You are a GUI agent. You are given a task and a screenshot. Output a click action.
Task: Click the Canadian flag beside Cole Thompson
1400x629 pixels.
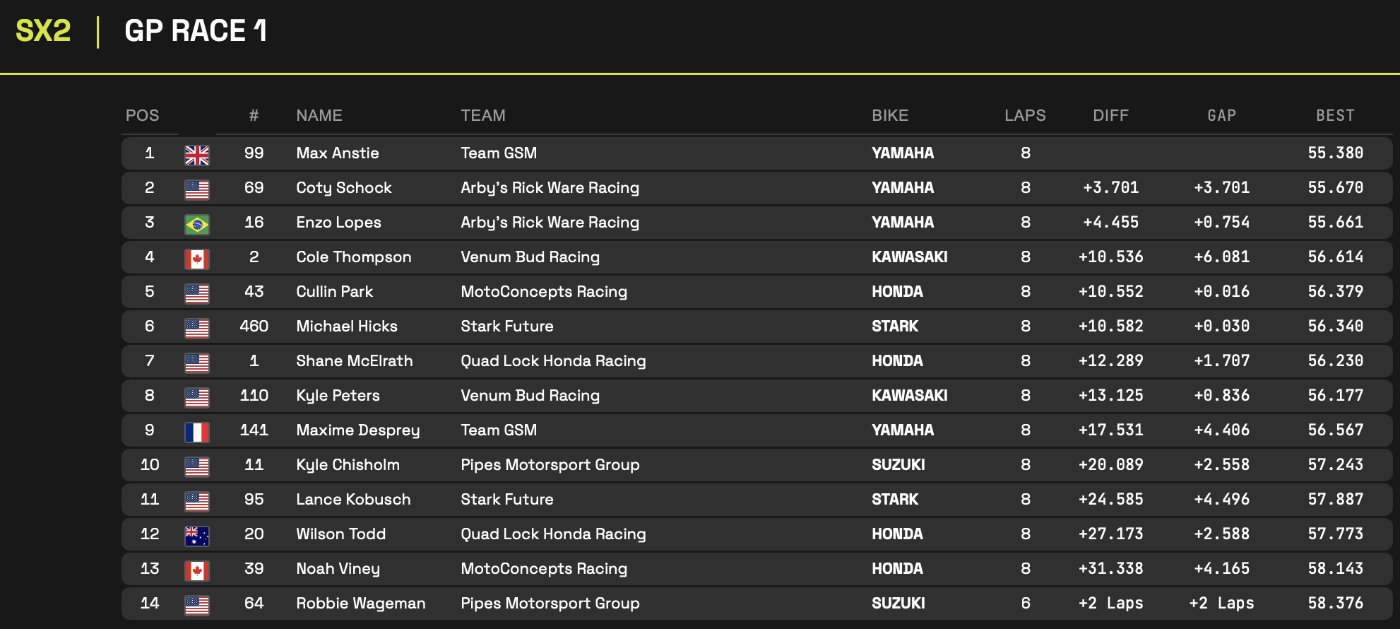click(197, 259)
